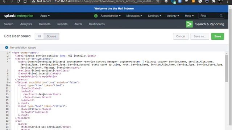This screenshot has width=232, height=130.
Task: Switch editor to UI mode
Action: pyautogui.click(x=40, y=36)
